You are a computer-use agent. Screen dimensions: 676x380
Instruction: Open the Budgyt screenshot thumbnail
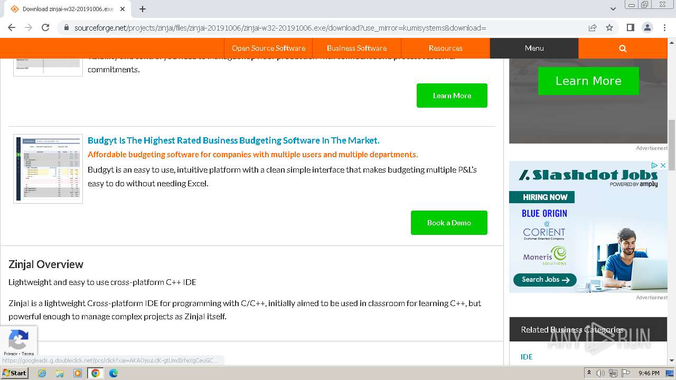48,169
